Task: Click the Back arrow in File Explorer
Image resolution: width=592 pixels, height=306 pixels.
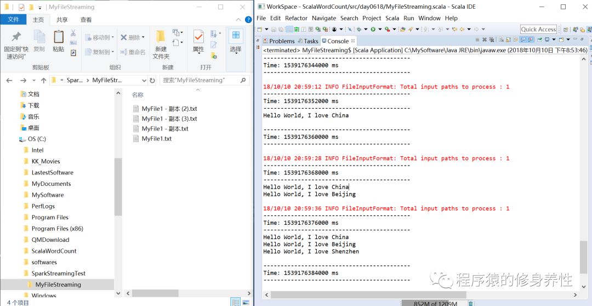Action: click(9, 80)
